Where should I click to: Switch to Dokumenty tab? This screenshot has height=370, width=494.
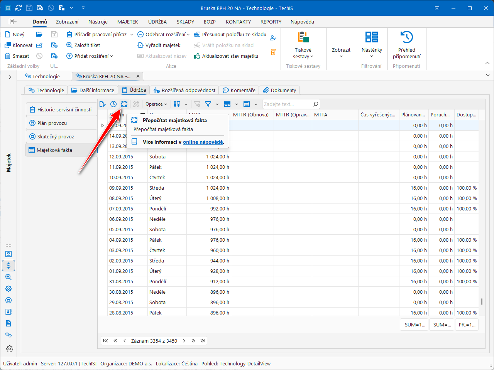280,90
